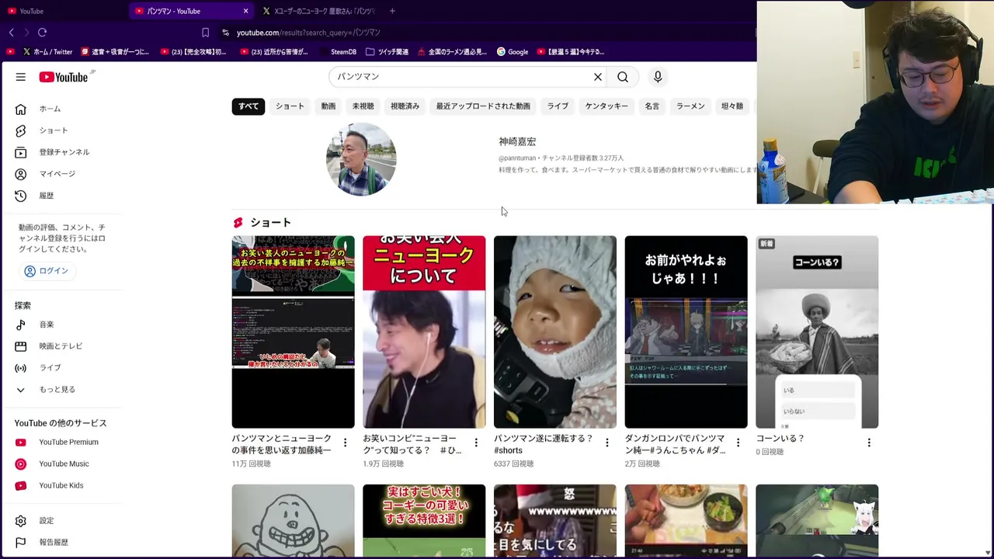Open 映画とテレビ explore entry
The image size is (994, 559).
(61, 346)
